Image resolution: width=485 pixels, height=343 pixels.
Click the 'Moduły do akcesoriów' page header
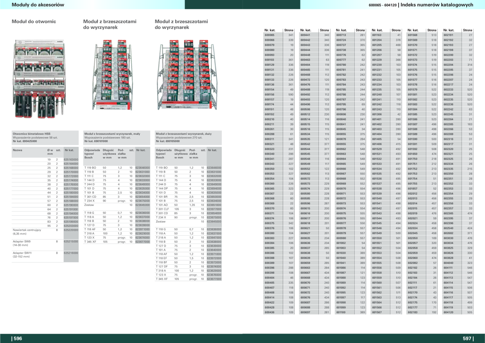[x=38, y=5]
